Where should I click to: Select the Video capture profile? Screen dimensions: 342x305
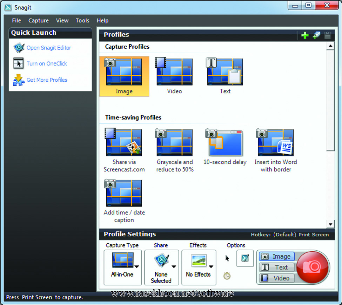pos(174,72)
